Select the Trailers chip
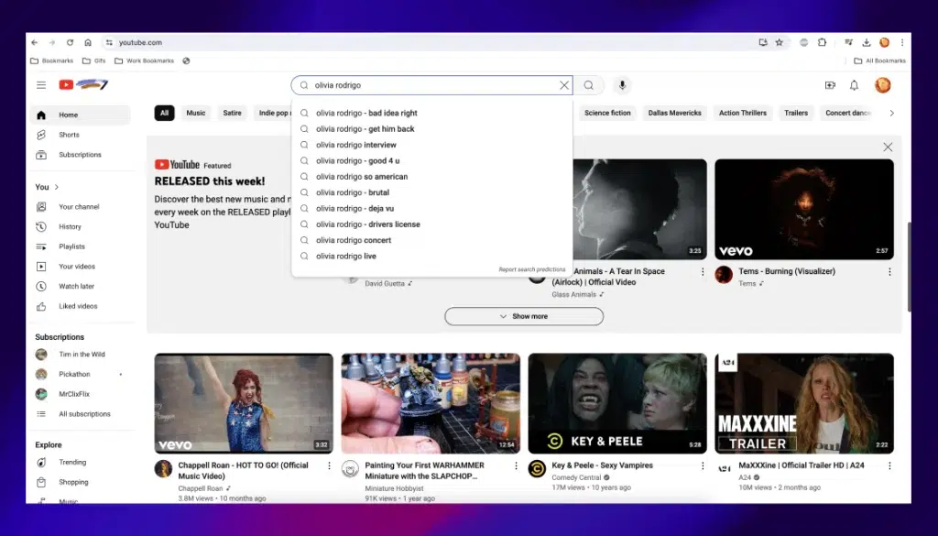Screen dimensions: 938x536 (x=796, y=113)
